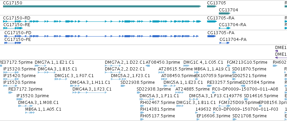
Task: Select the MB6A.1_1.A05.C1 alignment arrows
Action: coord(30,113)
